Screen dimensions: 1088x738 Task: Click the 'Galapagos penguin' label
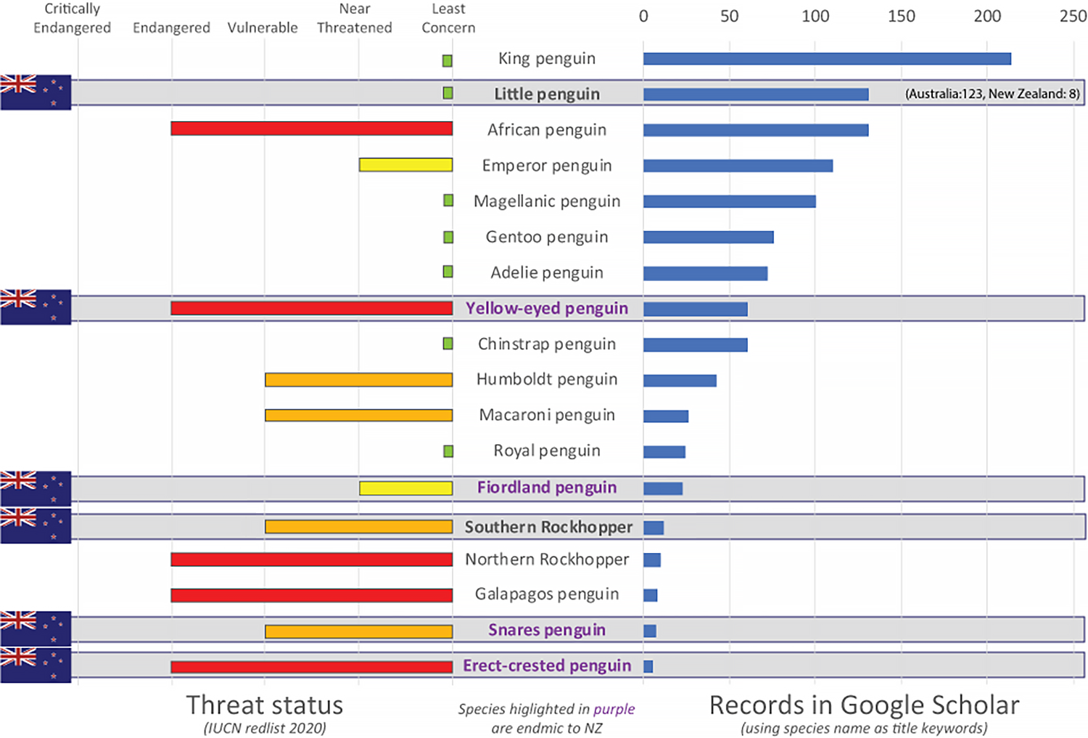[x=547, y=594]
